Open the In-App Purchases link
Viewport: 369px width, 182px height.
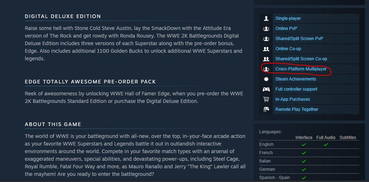[x=293, y=99]
